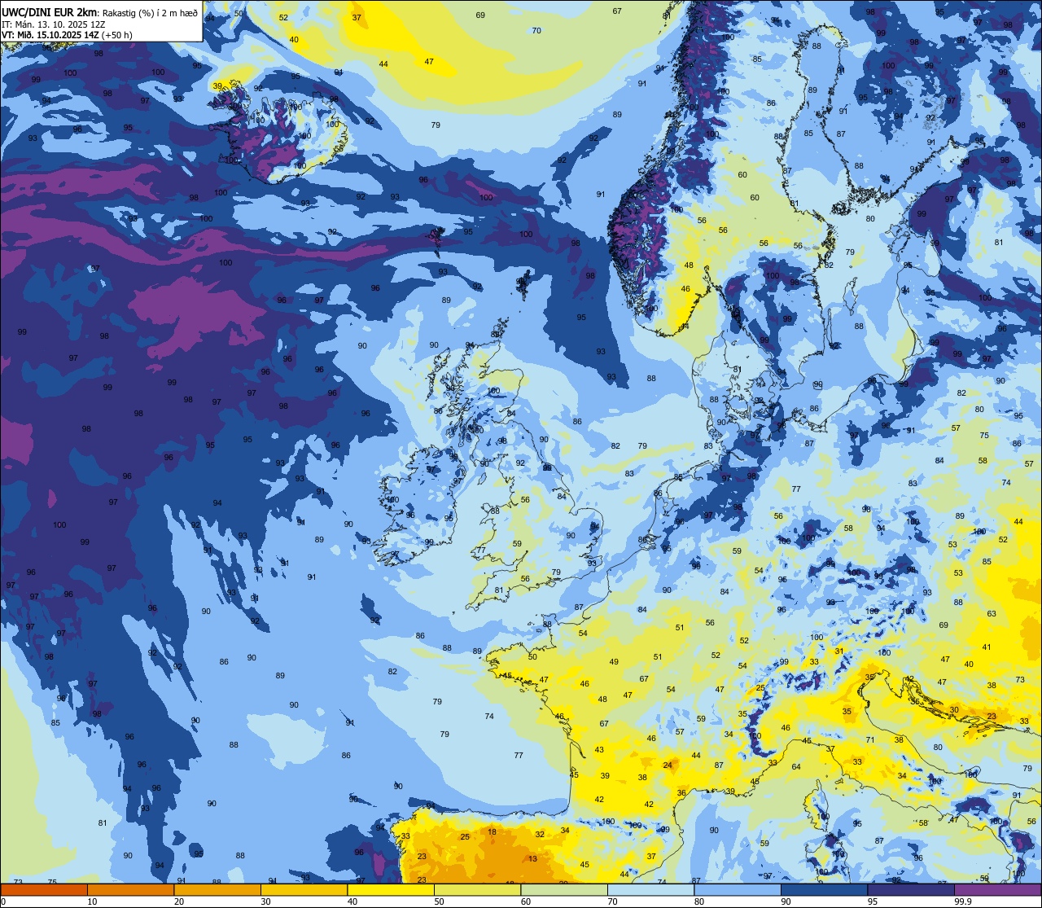Click the value '70' north of Iceland's east

(536, 30)
